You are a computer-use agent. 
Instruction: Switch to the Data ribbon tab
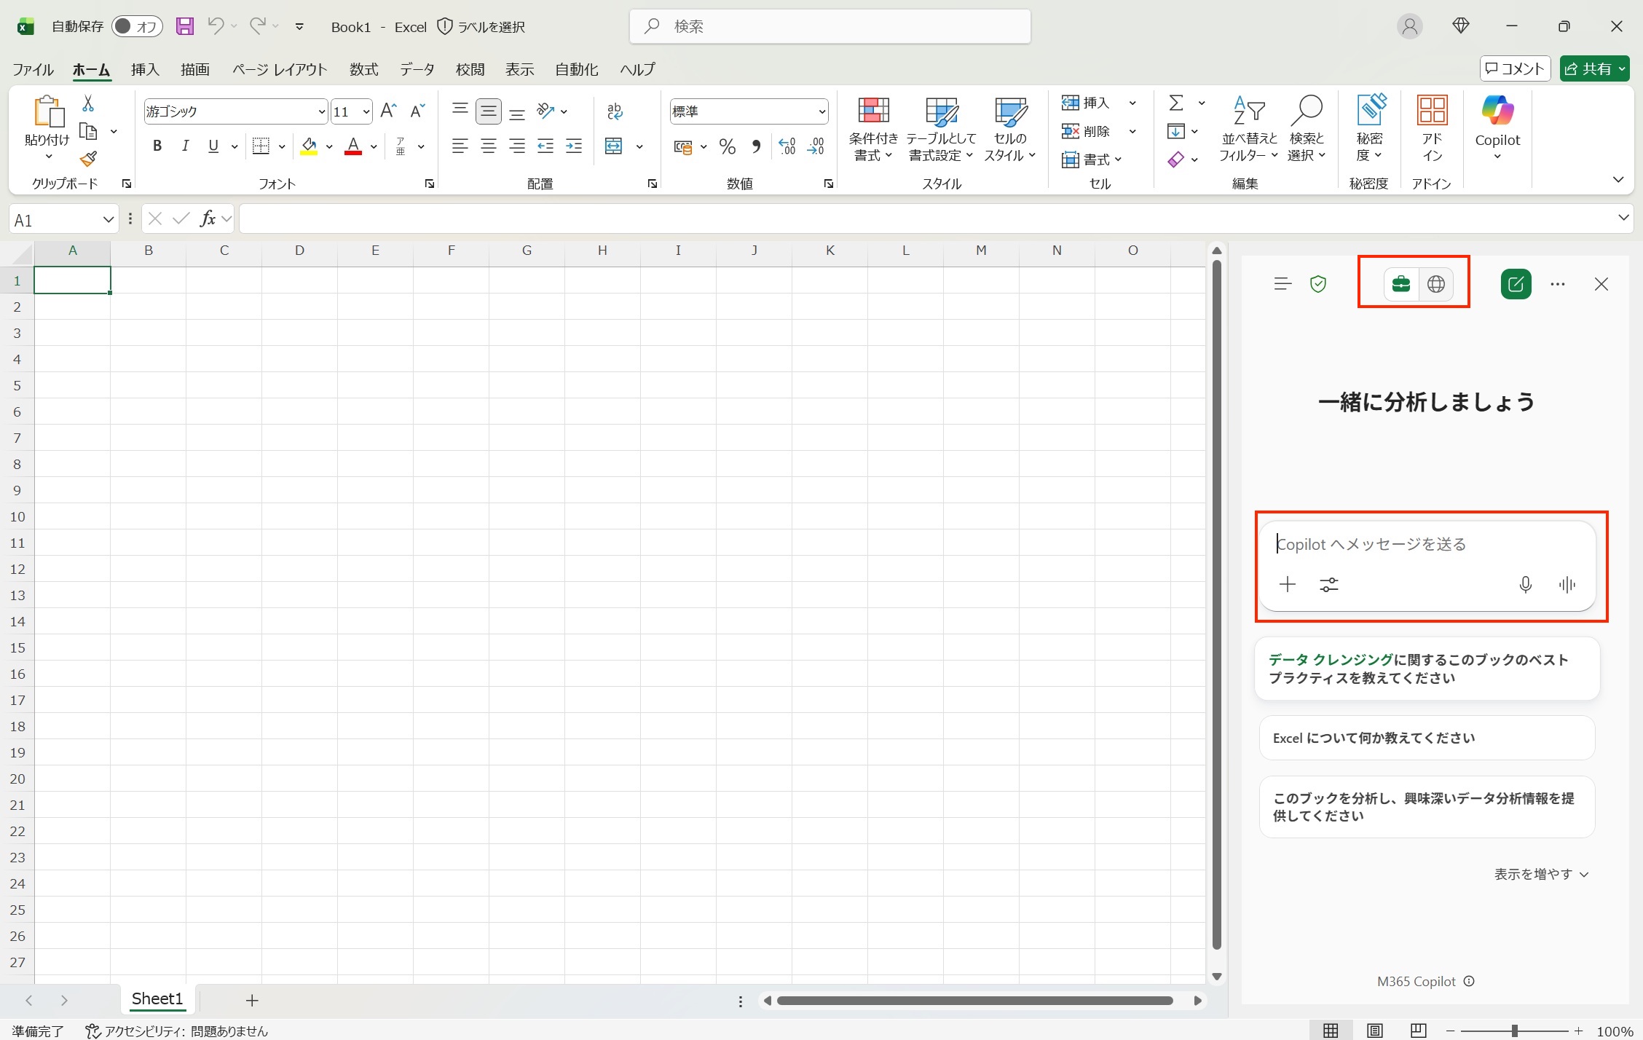[x=417, y=69]
